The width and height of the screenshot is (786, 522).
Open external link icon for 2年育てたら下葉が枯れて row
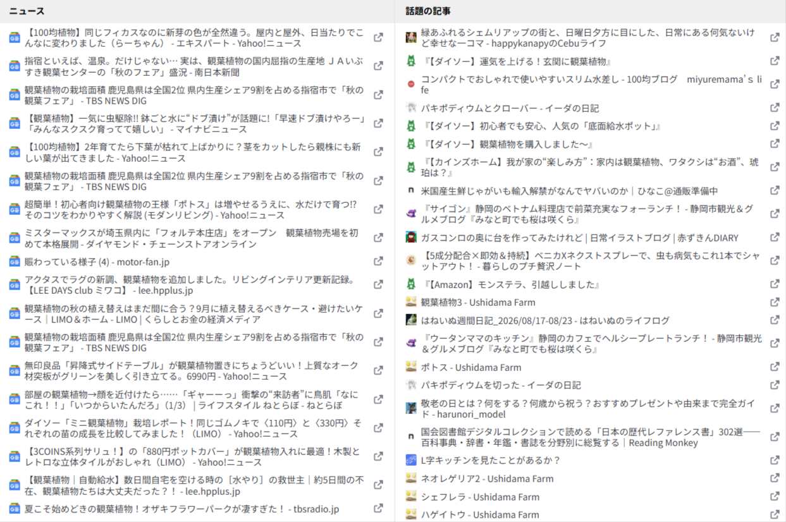tap(378, 152)
